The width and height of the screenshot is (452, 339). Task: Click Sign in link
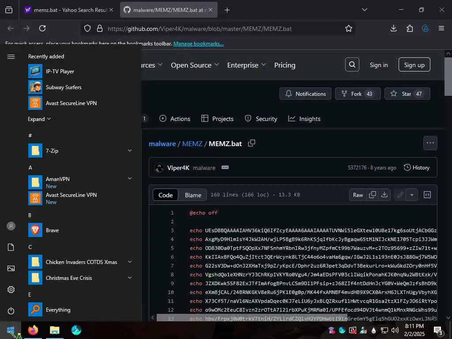pos(378,65)
